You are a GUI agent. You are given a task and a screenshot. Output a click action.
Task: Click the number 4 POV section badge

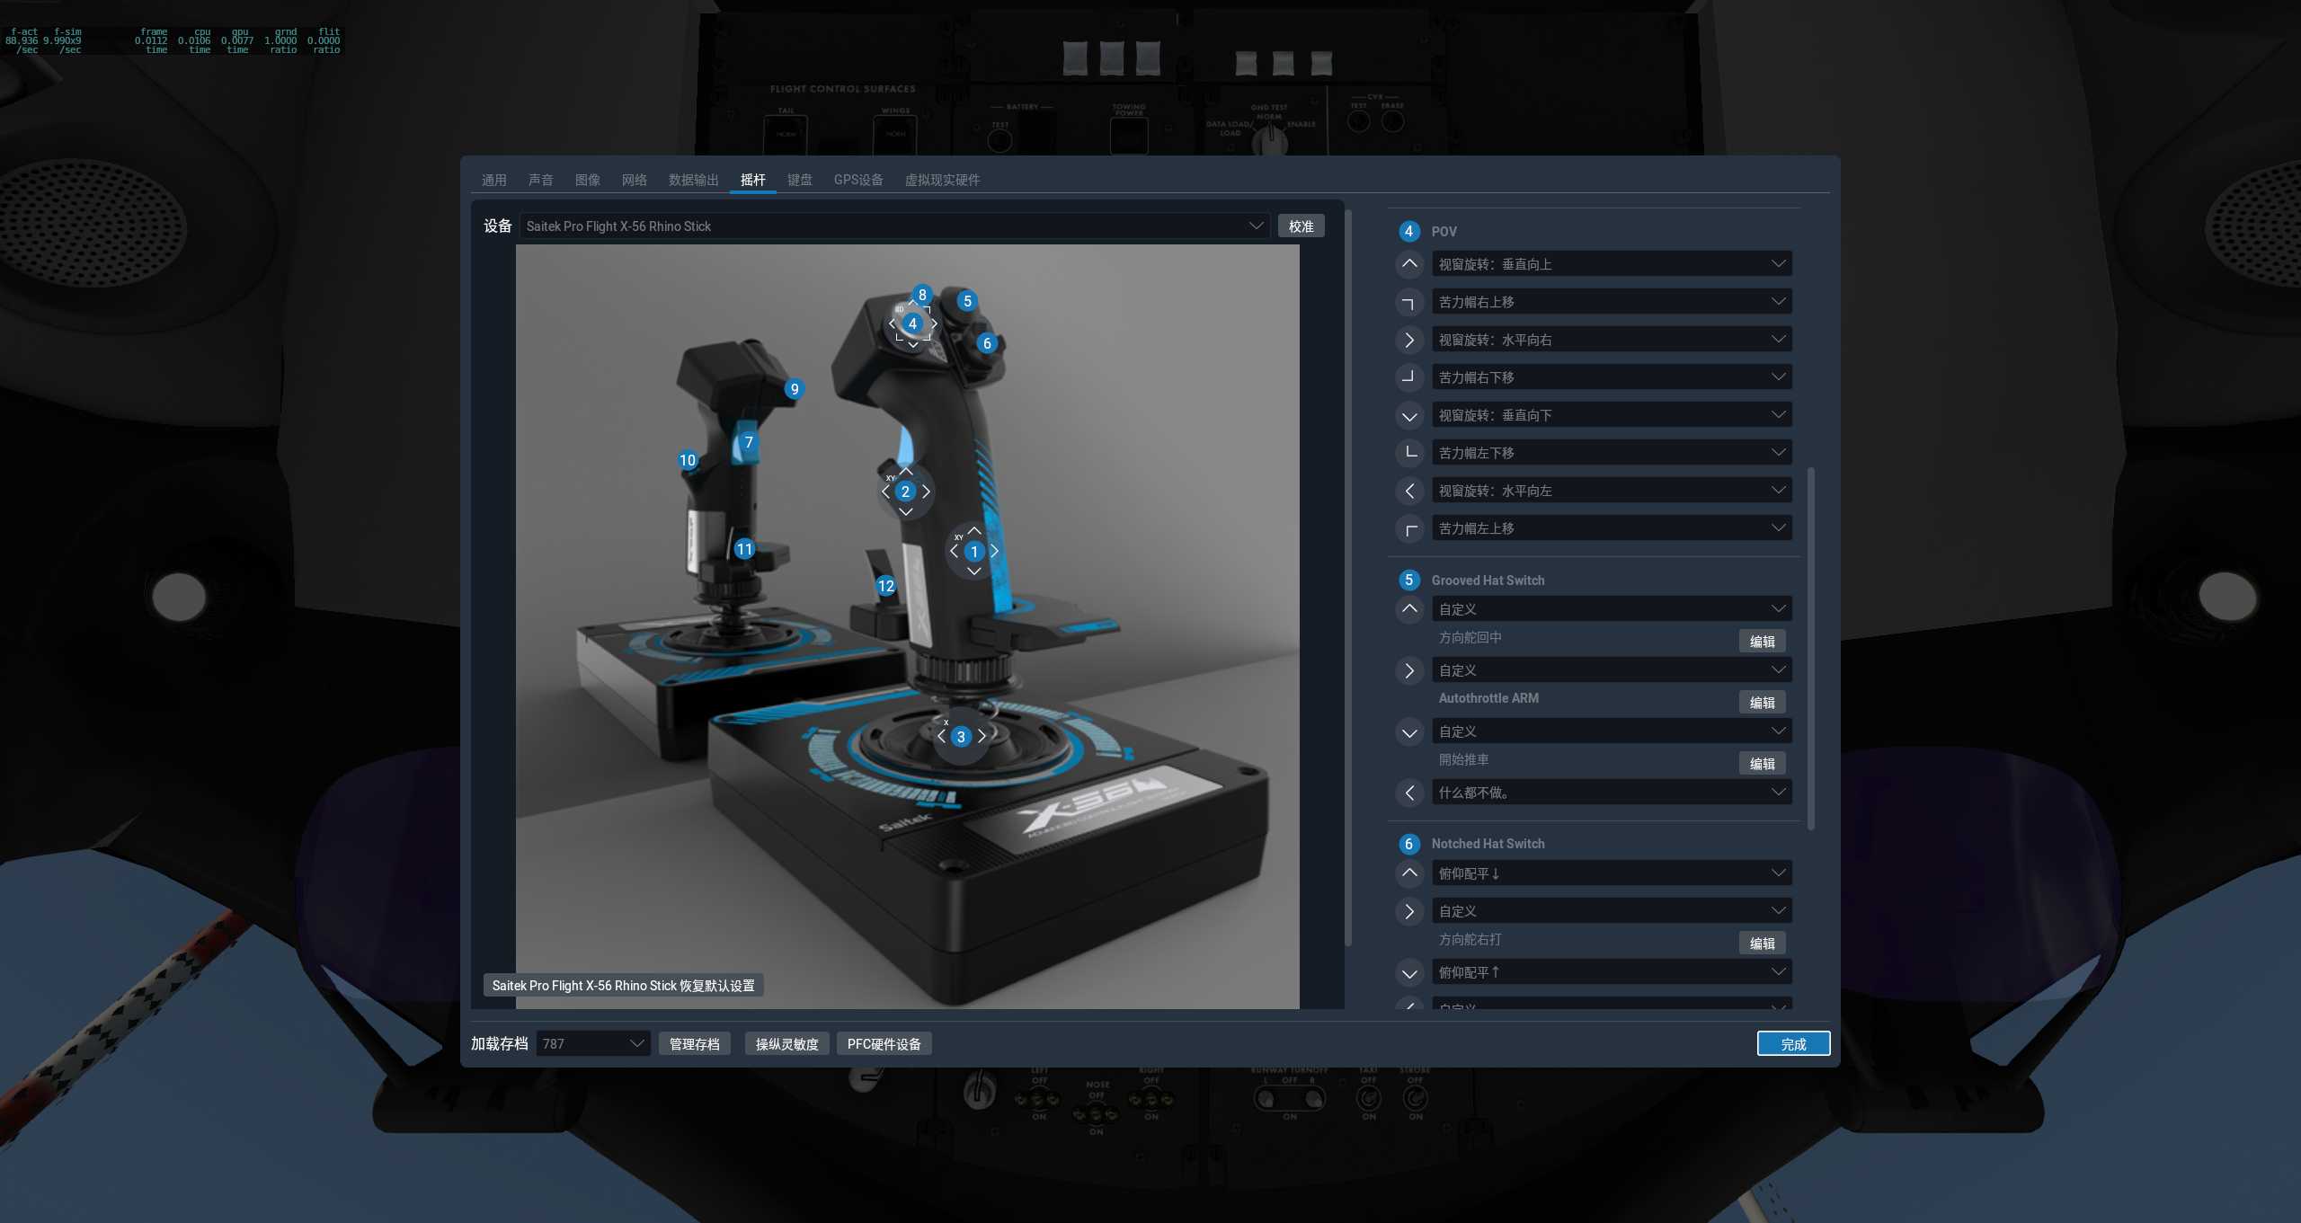1408,231
